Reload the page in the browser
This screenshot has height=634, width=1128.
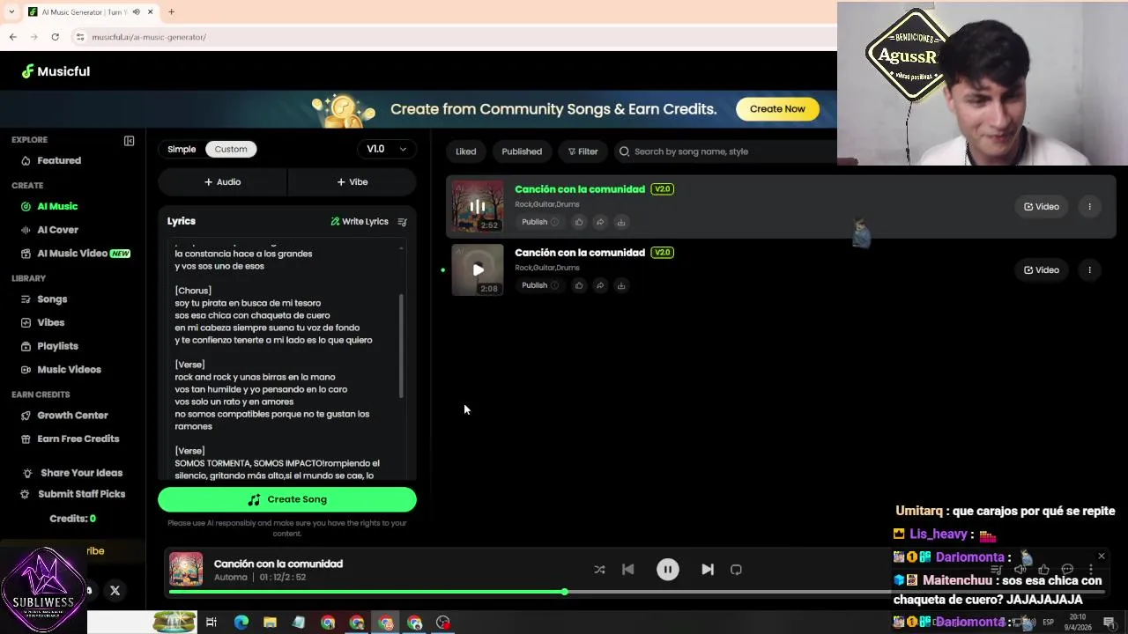click(x=55, y=37)
